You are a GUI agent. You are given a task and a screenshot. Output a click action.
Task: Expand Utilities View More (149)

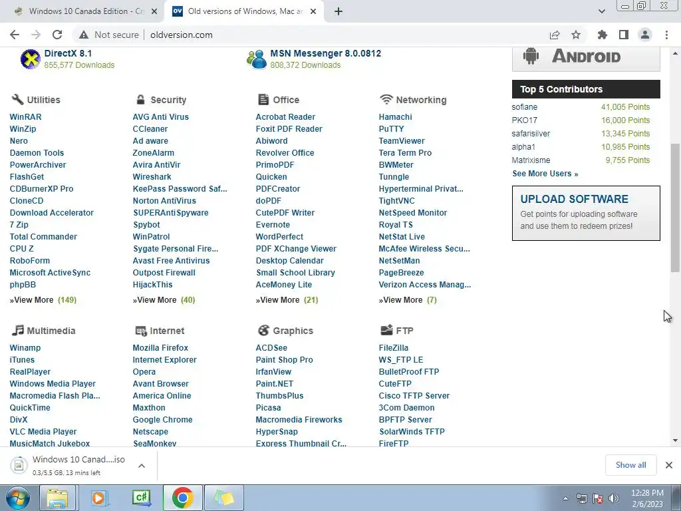43,300
